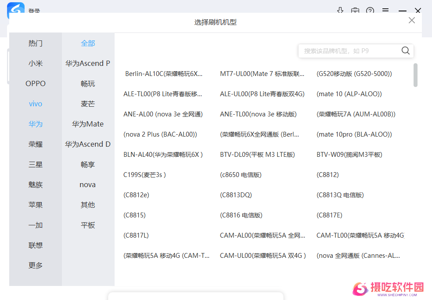Click the app logo at top left
432x300 pixels.
coord(16,10)
